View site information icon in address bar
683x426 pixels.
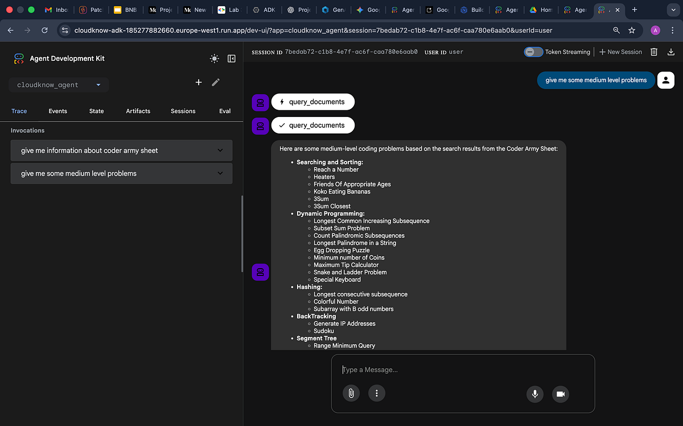coord(64,30)
